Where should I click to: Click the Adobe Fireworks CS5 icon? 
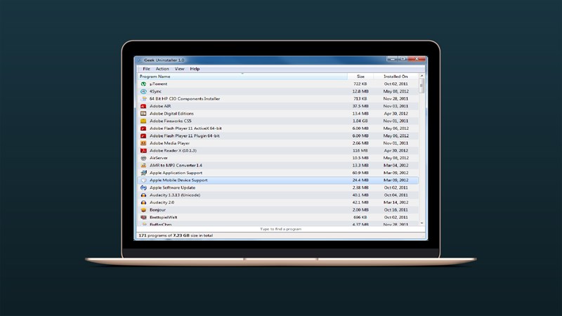pos(143,121)
